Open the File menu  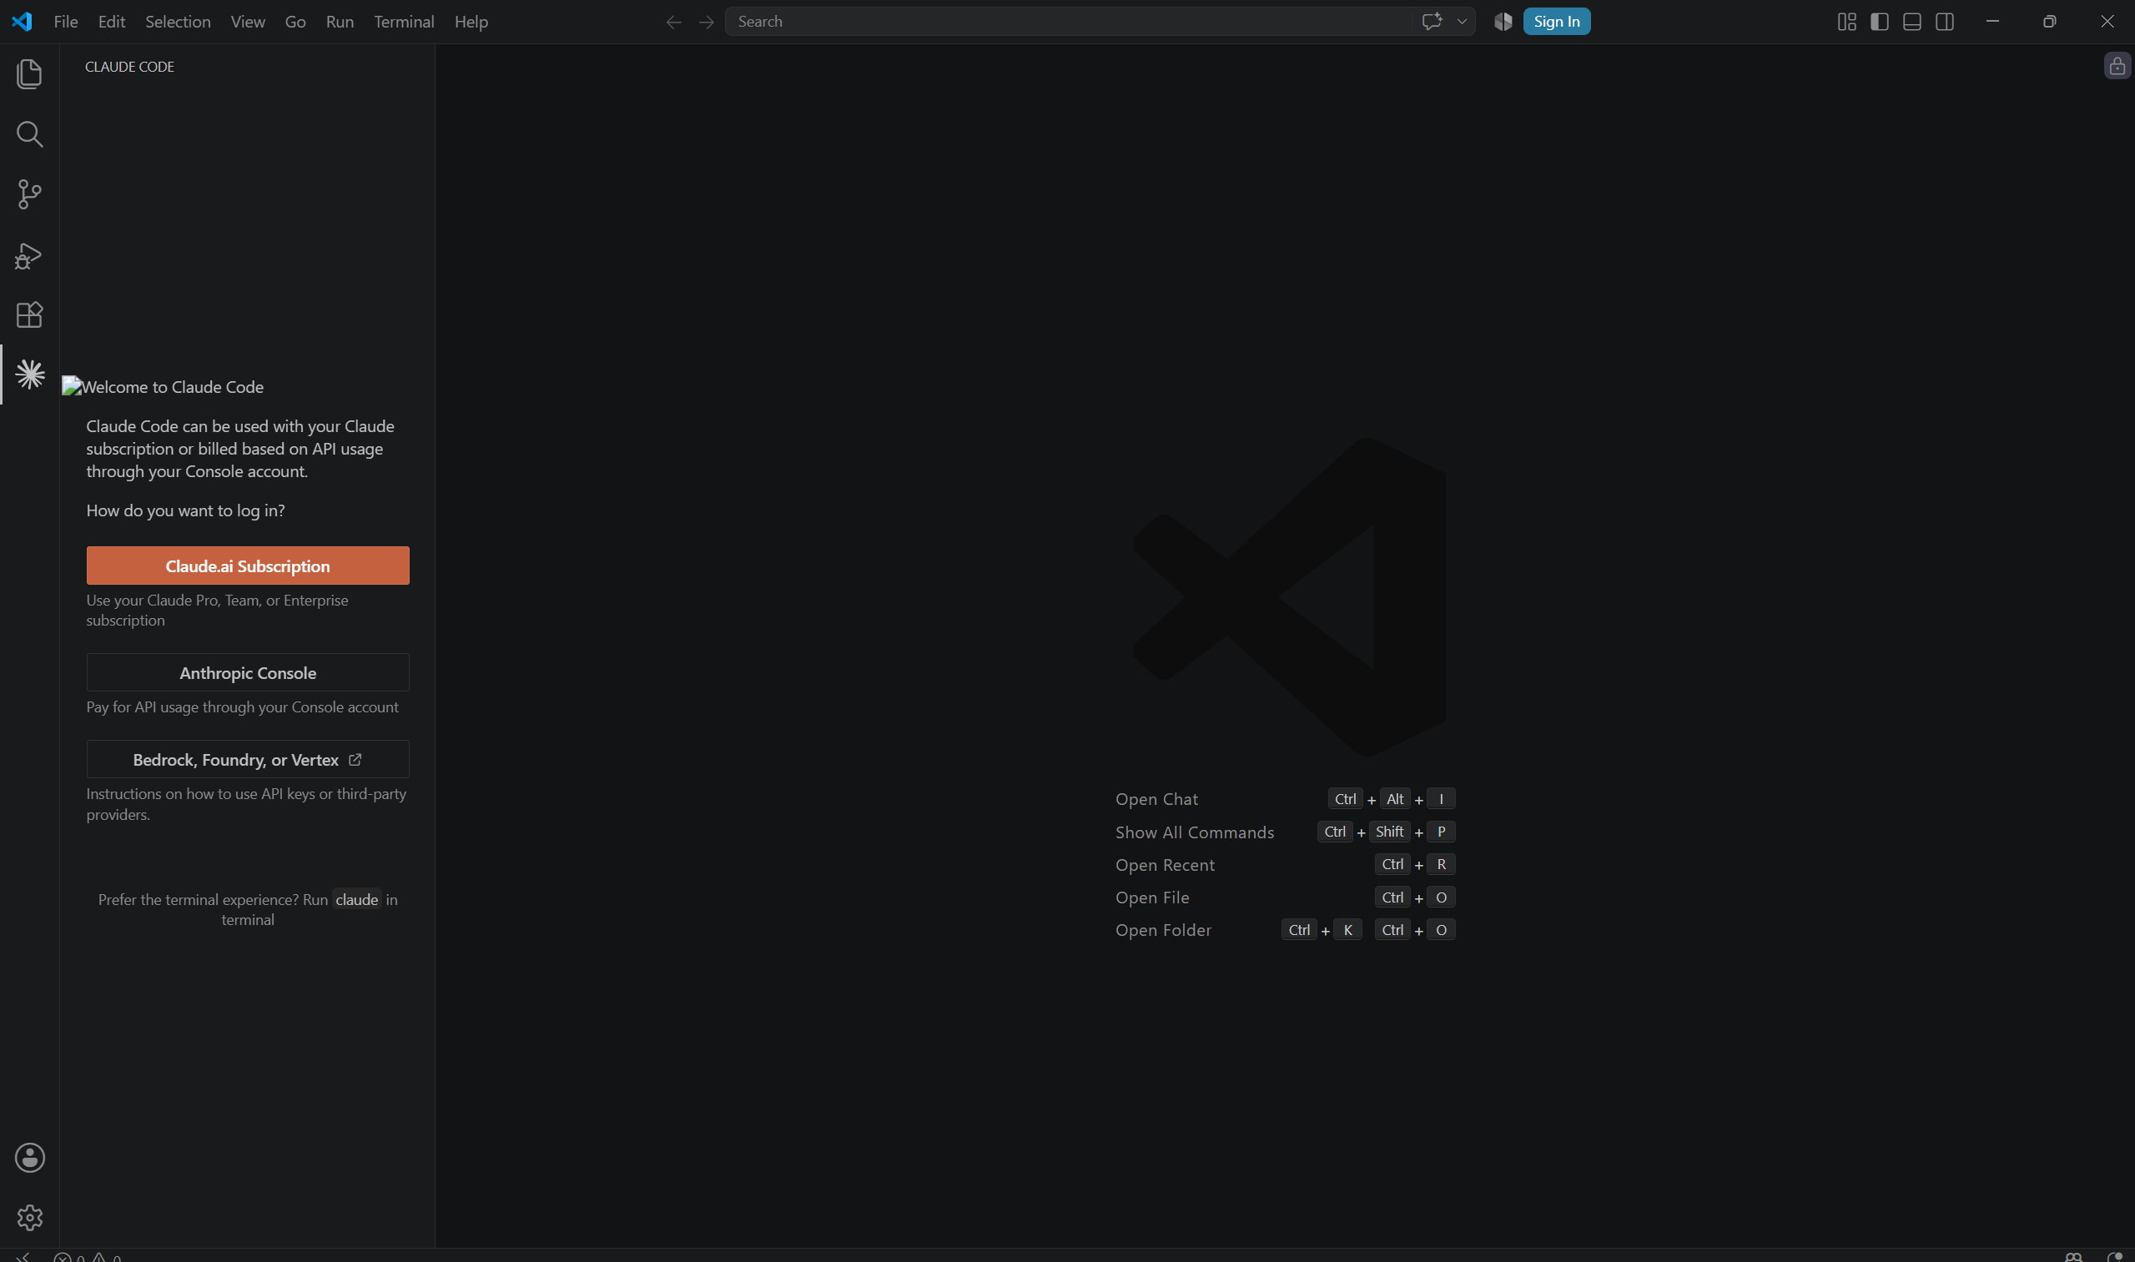(66, 21)
